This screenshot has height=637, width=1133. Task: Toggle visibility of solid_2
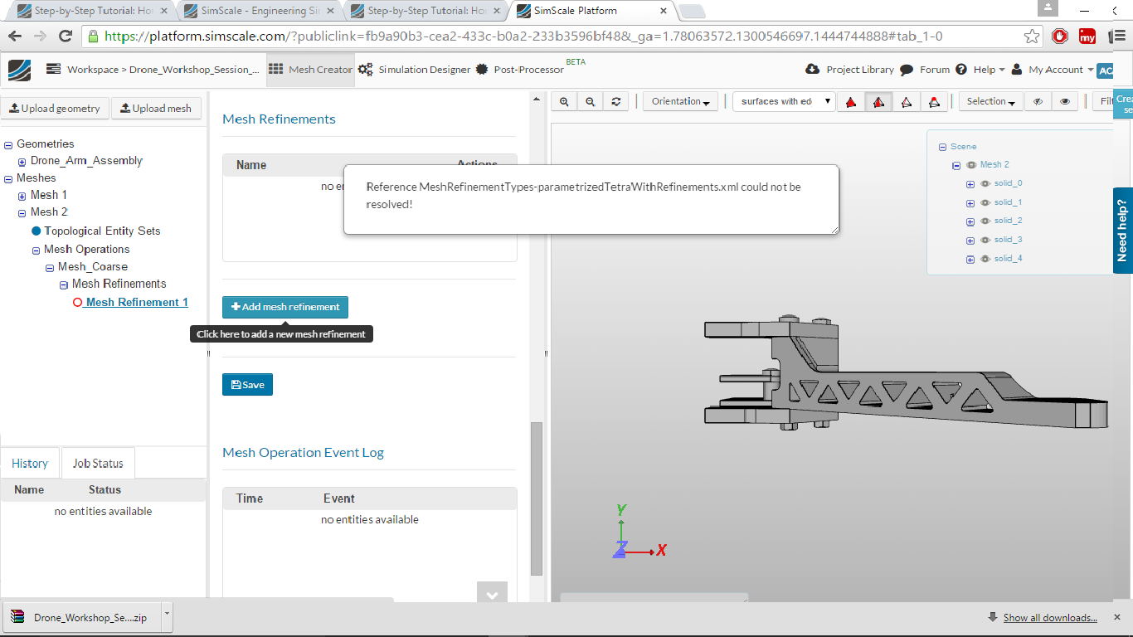click(x=985, y=221)
